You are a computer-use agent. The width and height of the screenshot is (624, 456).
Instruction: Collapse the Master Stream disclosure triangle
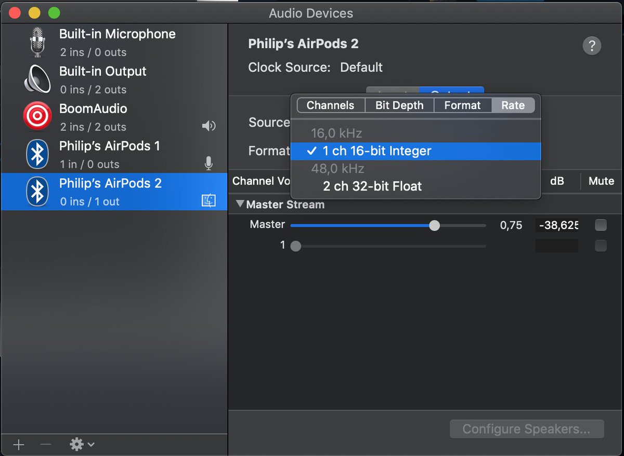coord(240,204)
